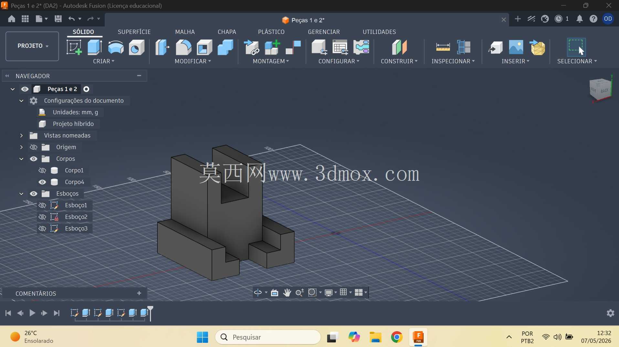Select the Midplane construct tool
This screenshot has width=619, height=347.
click(x=399, y=47)
